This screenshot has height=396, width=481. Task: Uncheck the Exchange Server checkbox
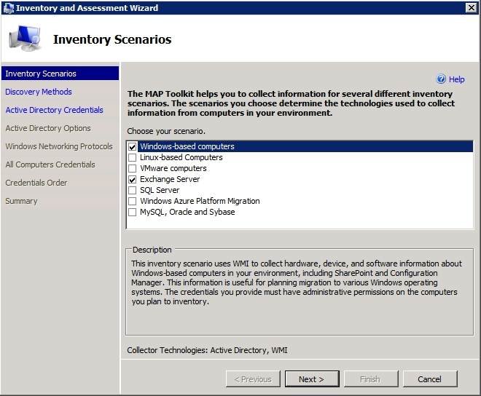(132, 179)
